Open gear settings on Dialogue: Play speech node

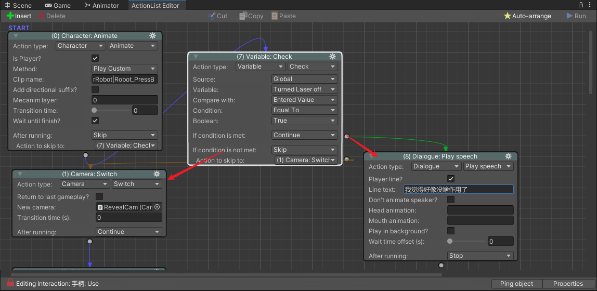pos(508,156)
